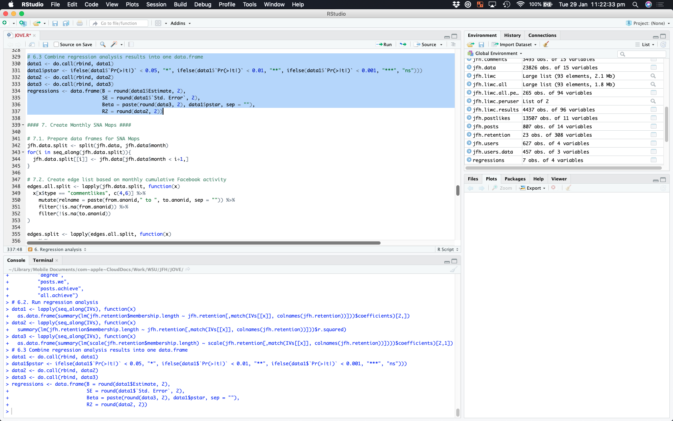Inspect jfh.liwc list with magnifier icon
Viewport: 673px width, 421px height.
[653, 76]
